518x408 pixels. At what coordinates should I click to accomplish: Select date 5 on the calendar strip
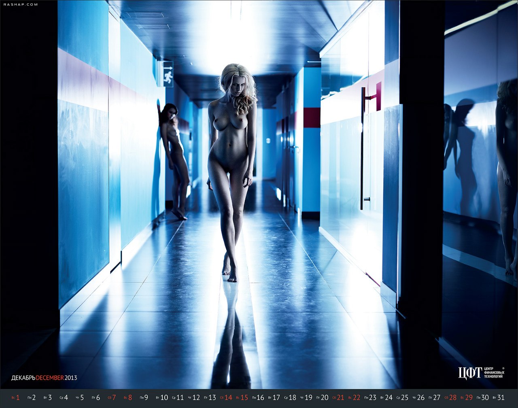pyautogui.click(x=82, y=397)
